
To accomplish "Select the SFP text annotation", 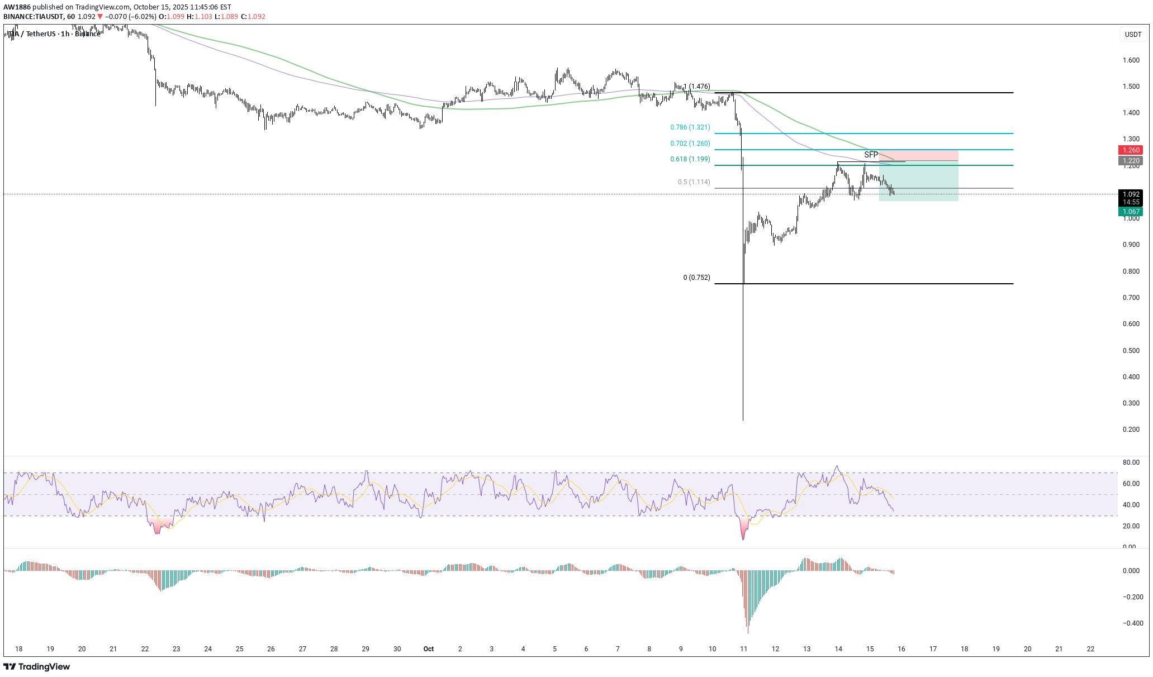I will [871, 155].
